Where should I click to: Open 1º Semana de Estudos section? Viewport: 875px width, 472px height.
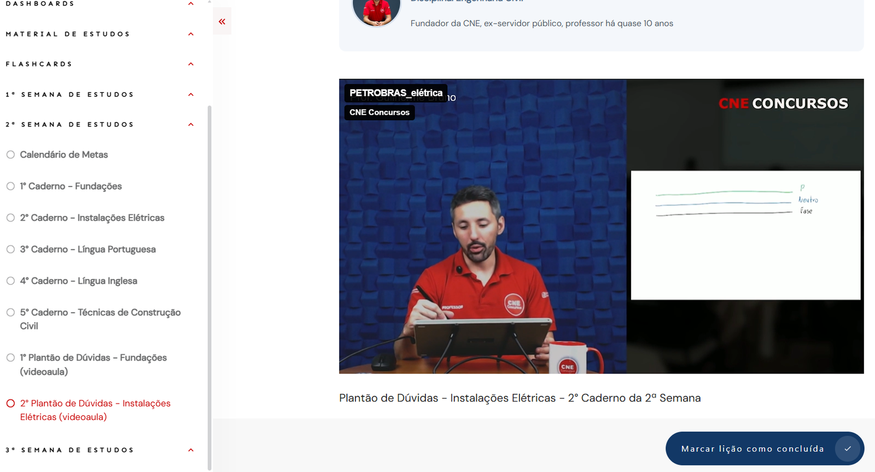click(x=191, y=95)
